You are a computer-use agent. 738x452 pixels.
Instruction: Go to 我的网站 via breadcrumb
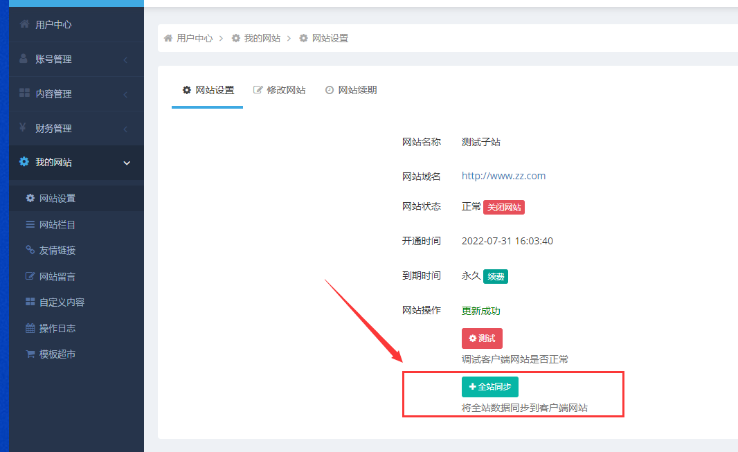tap(262, 38)
